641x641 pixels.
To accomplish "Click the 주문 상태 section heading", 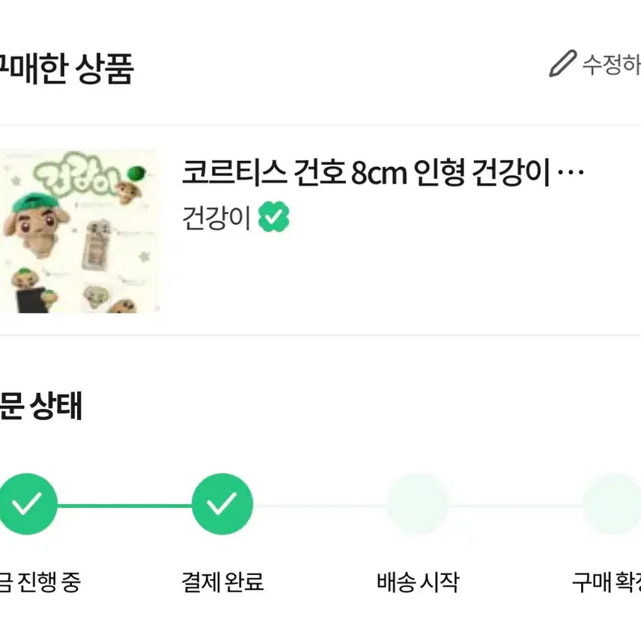I will pyautogui.click(x=41, y=405).
